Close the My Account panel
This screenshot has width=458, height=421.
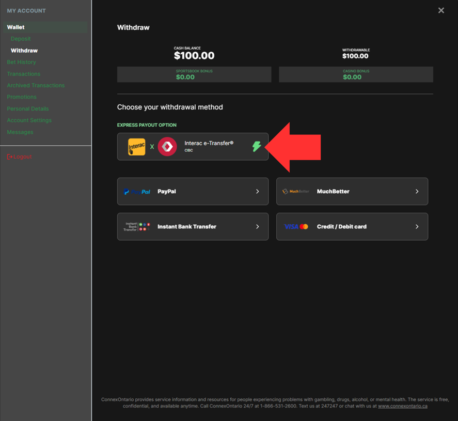pyautogui.click(x=441, y=10)
